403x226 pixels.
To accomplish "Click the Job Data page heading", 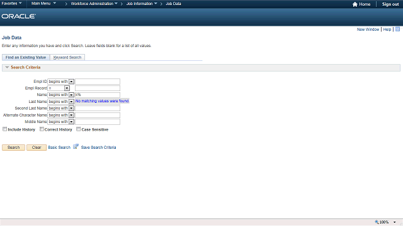I will (x=11, y=38).
